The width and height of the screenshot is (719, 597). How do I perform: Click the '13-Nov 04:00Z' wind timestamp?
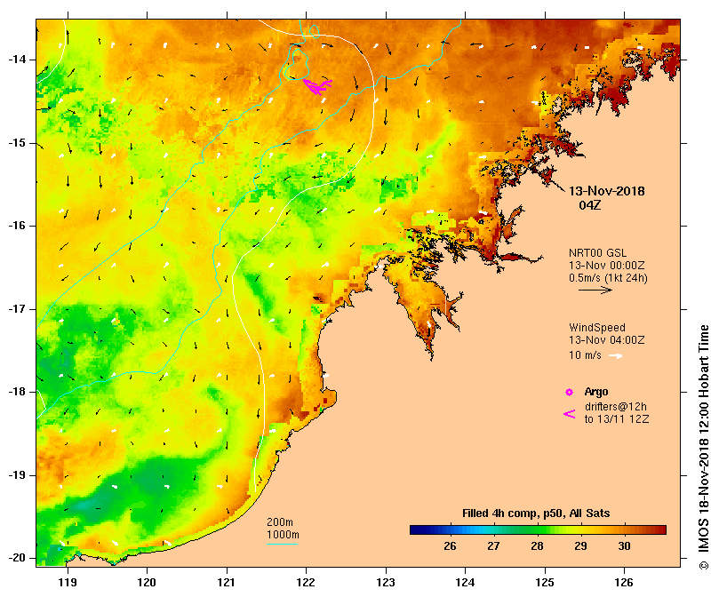tap(607, 340)
